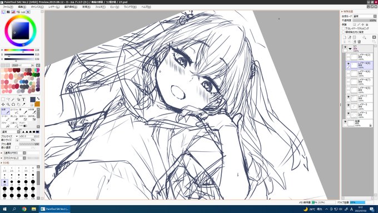This screenshot has width=378, height=213.
Task: Select the Zoom magnifier tool
Action: point(8,105)
